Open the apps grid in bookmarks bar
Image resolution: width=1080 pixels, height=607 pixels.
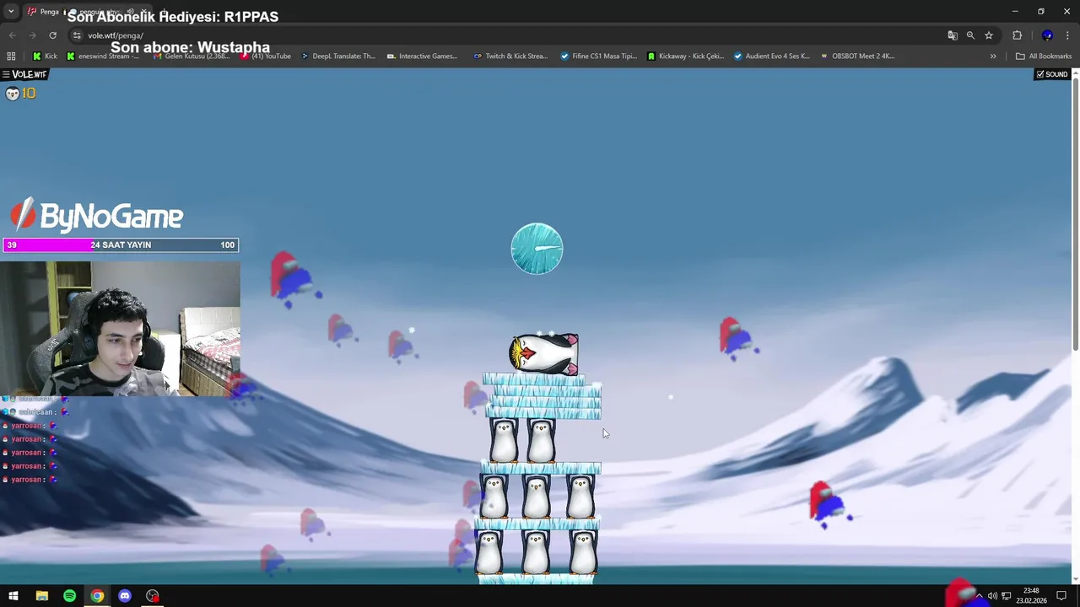click(x=11, y=56)
